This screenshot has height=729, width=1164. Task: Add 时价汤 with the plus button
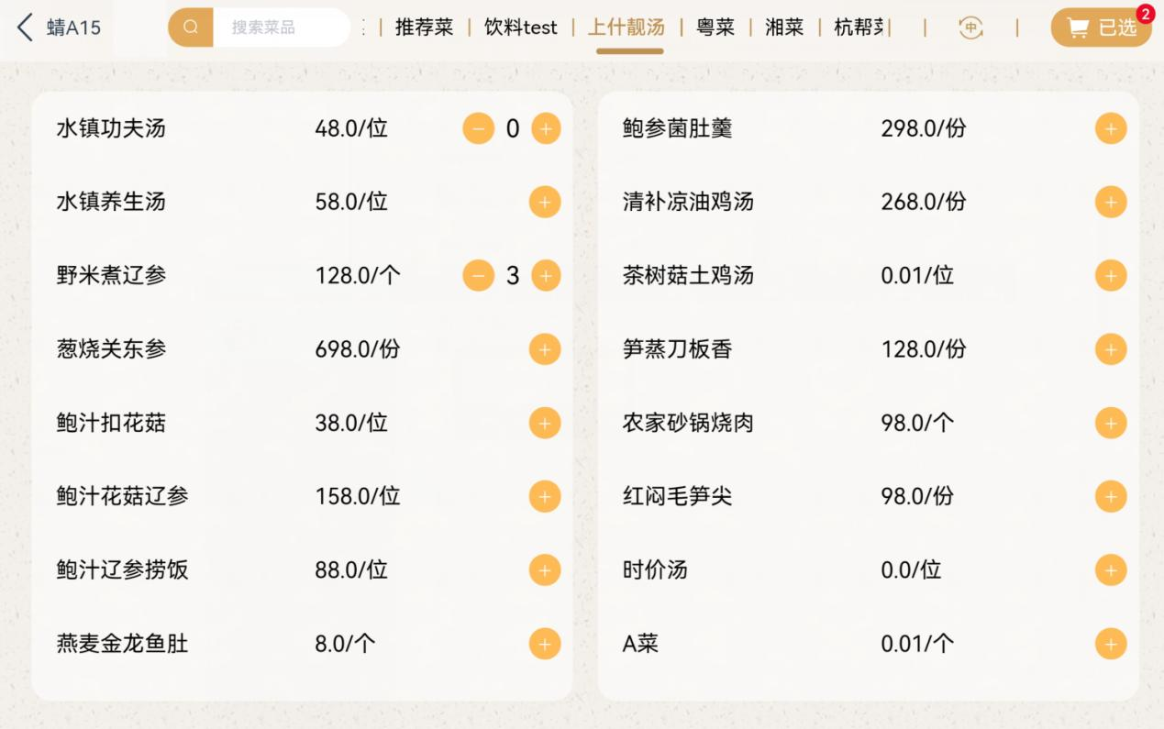point(1111,570)
